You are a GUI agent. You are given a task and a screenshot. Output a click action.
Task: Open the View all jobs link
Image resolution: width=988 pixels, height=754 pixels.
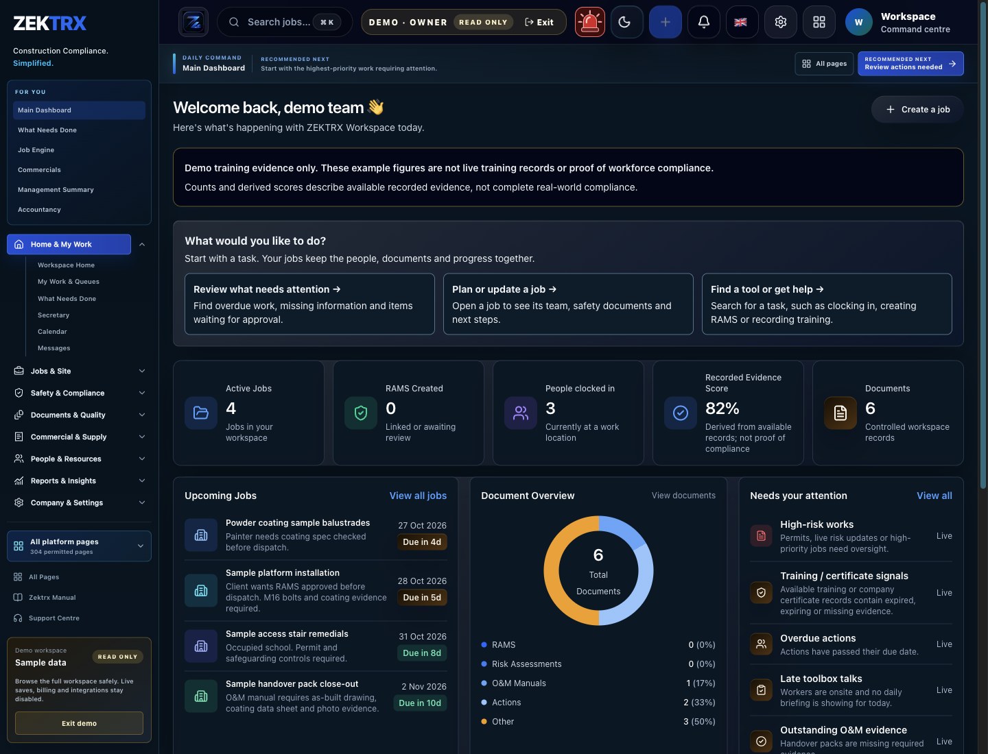[418, 496]
